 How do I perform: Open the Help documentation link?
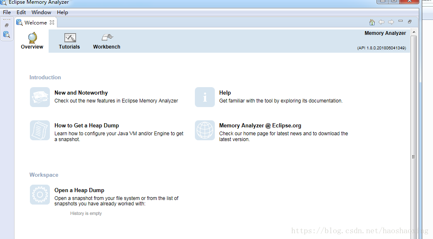tap(225, 93)
